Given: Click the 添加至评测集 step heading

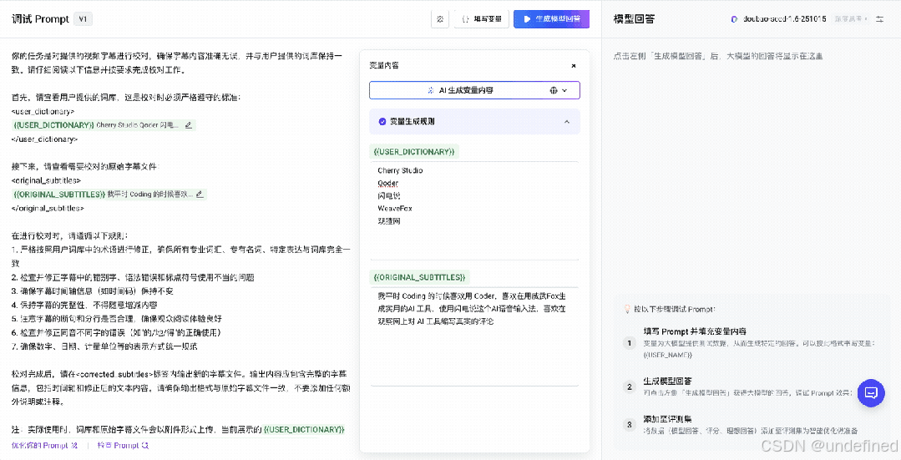Looking at the screenshot, I should [x=667, y=419].
